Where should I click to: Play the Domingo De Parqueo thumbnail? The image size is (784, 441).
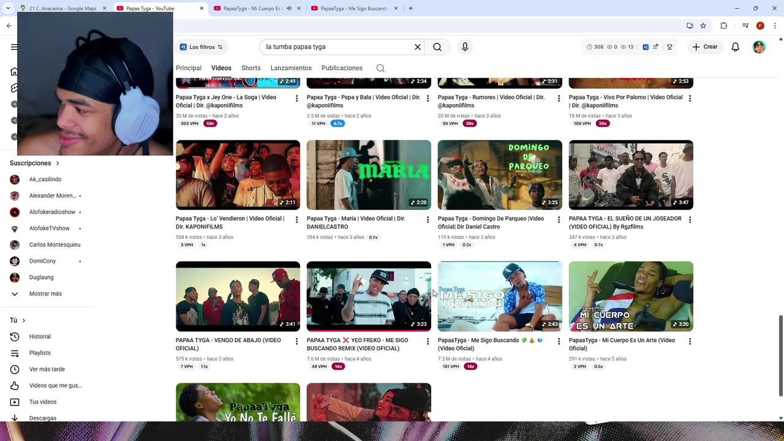pyautogui.click(x=500, y=175)
